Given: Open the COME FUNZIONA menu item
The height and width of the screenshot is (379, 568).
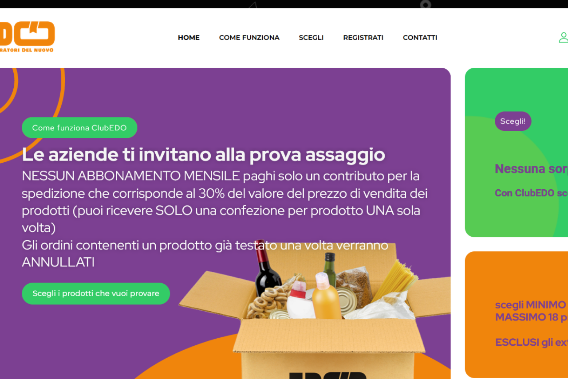Looking at the screenshot, I should 249,38.
